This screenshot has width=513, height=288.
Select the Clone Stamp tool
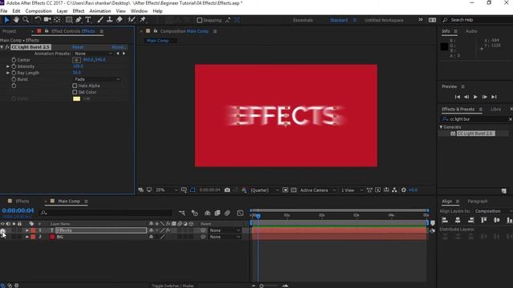(x=110, y=20)
